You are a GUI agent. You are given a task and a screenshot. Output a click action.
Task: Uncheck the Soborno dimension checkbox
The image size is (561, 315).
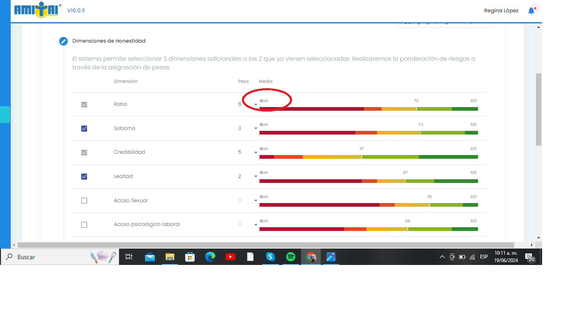[x=84, y=128]
